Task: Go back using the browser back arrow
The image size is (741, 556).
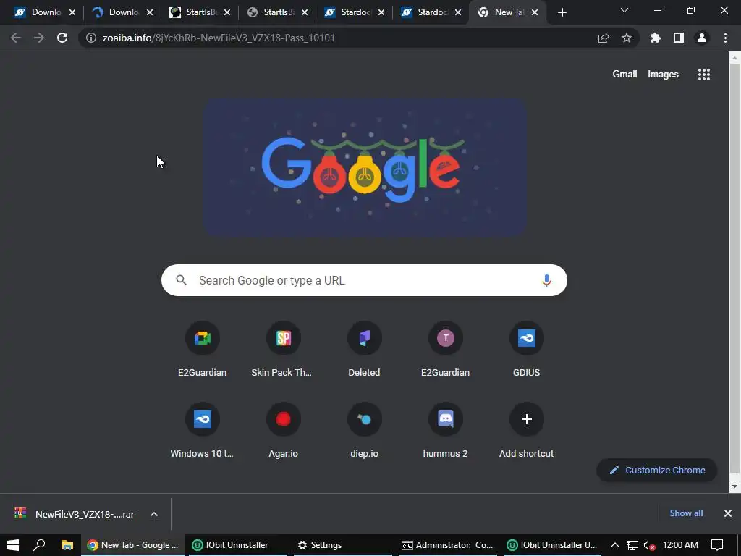Action: (16, 38)
